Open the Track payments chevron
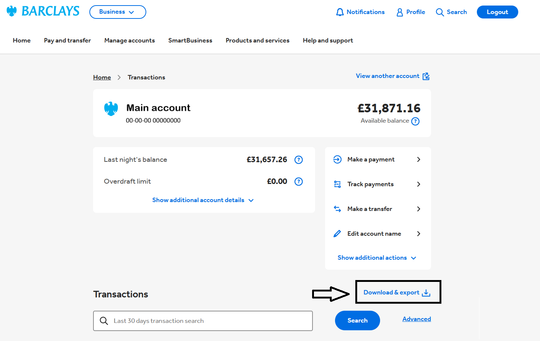The width and height of the screenshot is (540, 341). (x=418, y=184)
